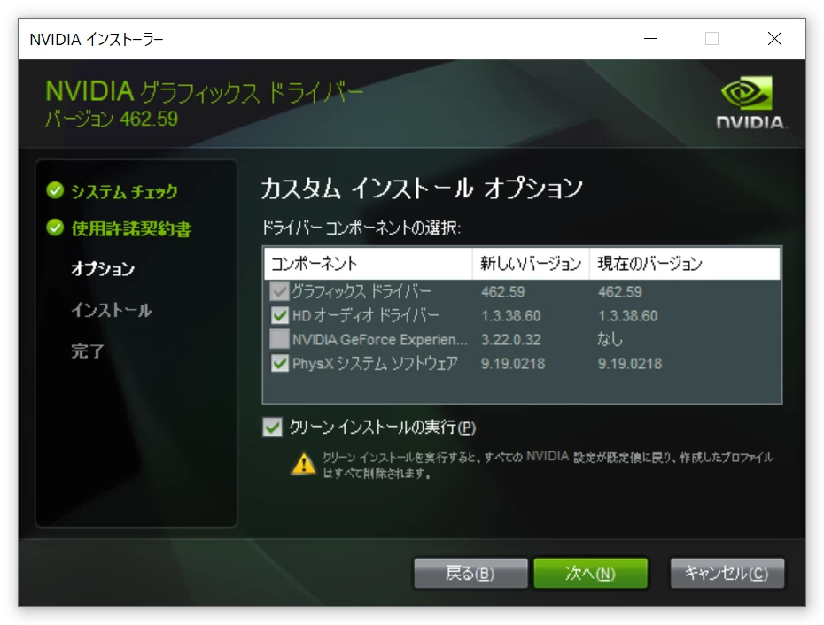Click the カスタム インストール オプション heading
The image size is (824, 625).
422,188
